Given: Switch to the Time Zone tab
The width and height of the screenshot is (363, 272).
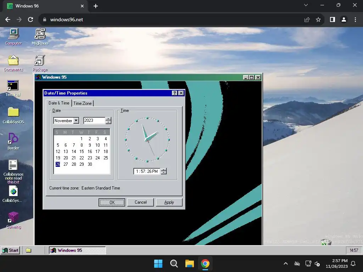Looking at the screenshot, I should (82, 103).
